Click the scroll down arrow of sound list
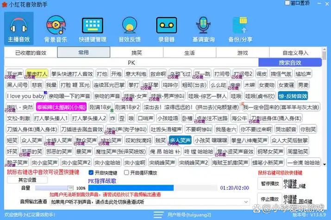Screen dimensions: 331x220 [x=324, y=164]
